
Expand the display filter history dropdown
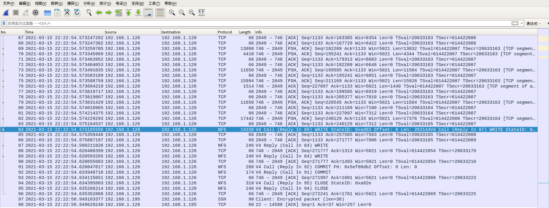[x=522, y=23]
